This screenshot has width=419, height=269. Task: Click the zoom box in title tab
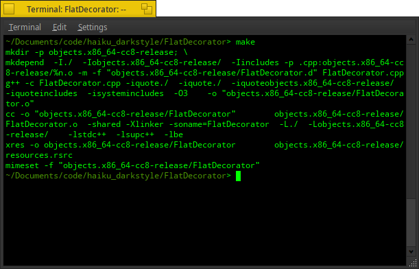[x=147, y=9]
